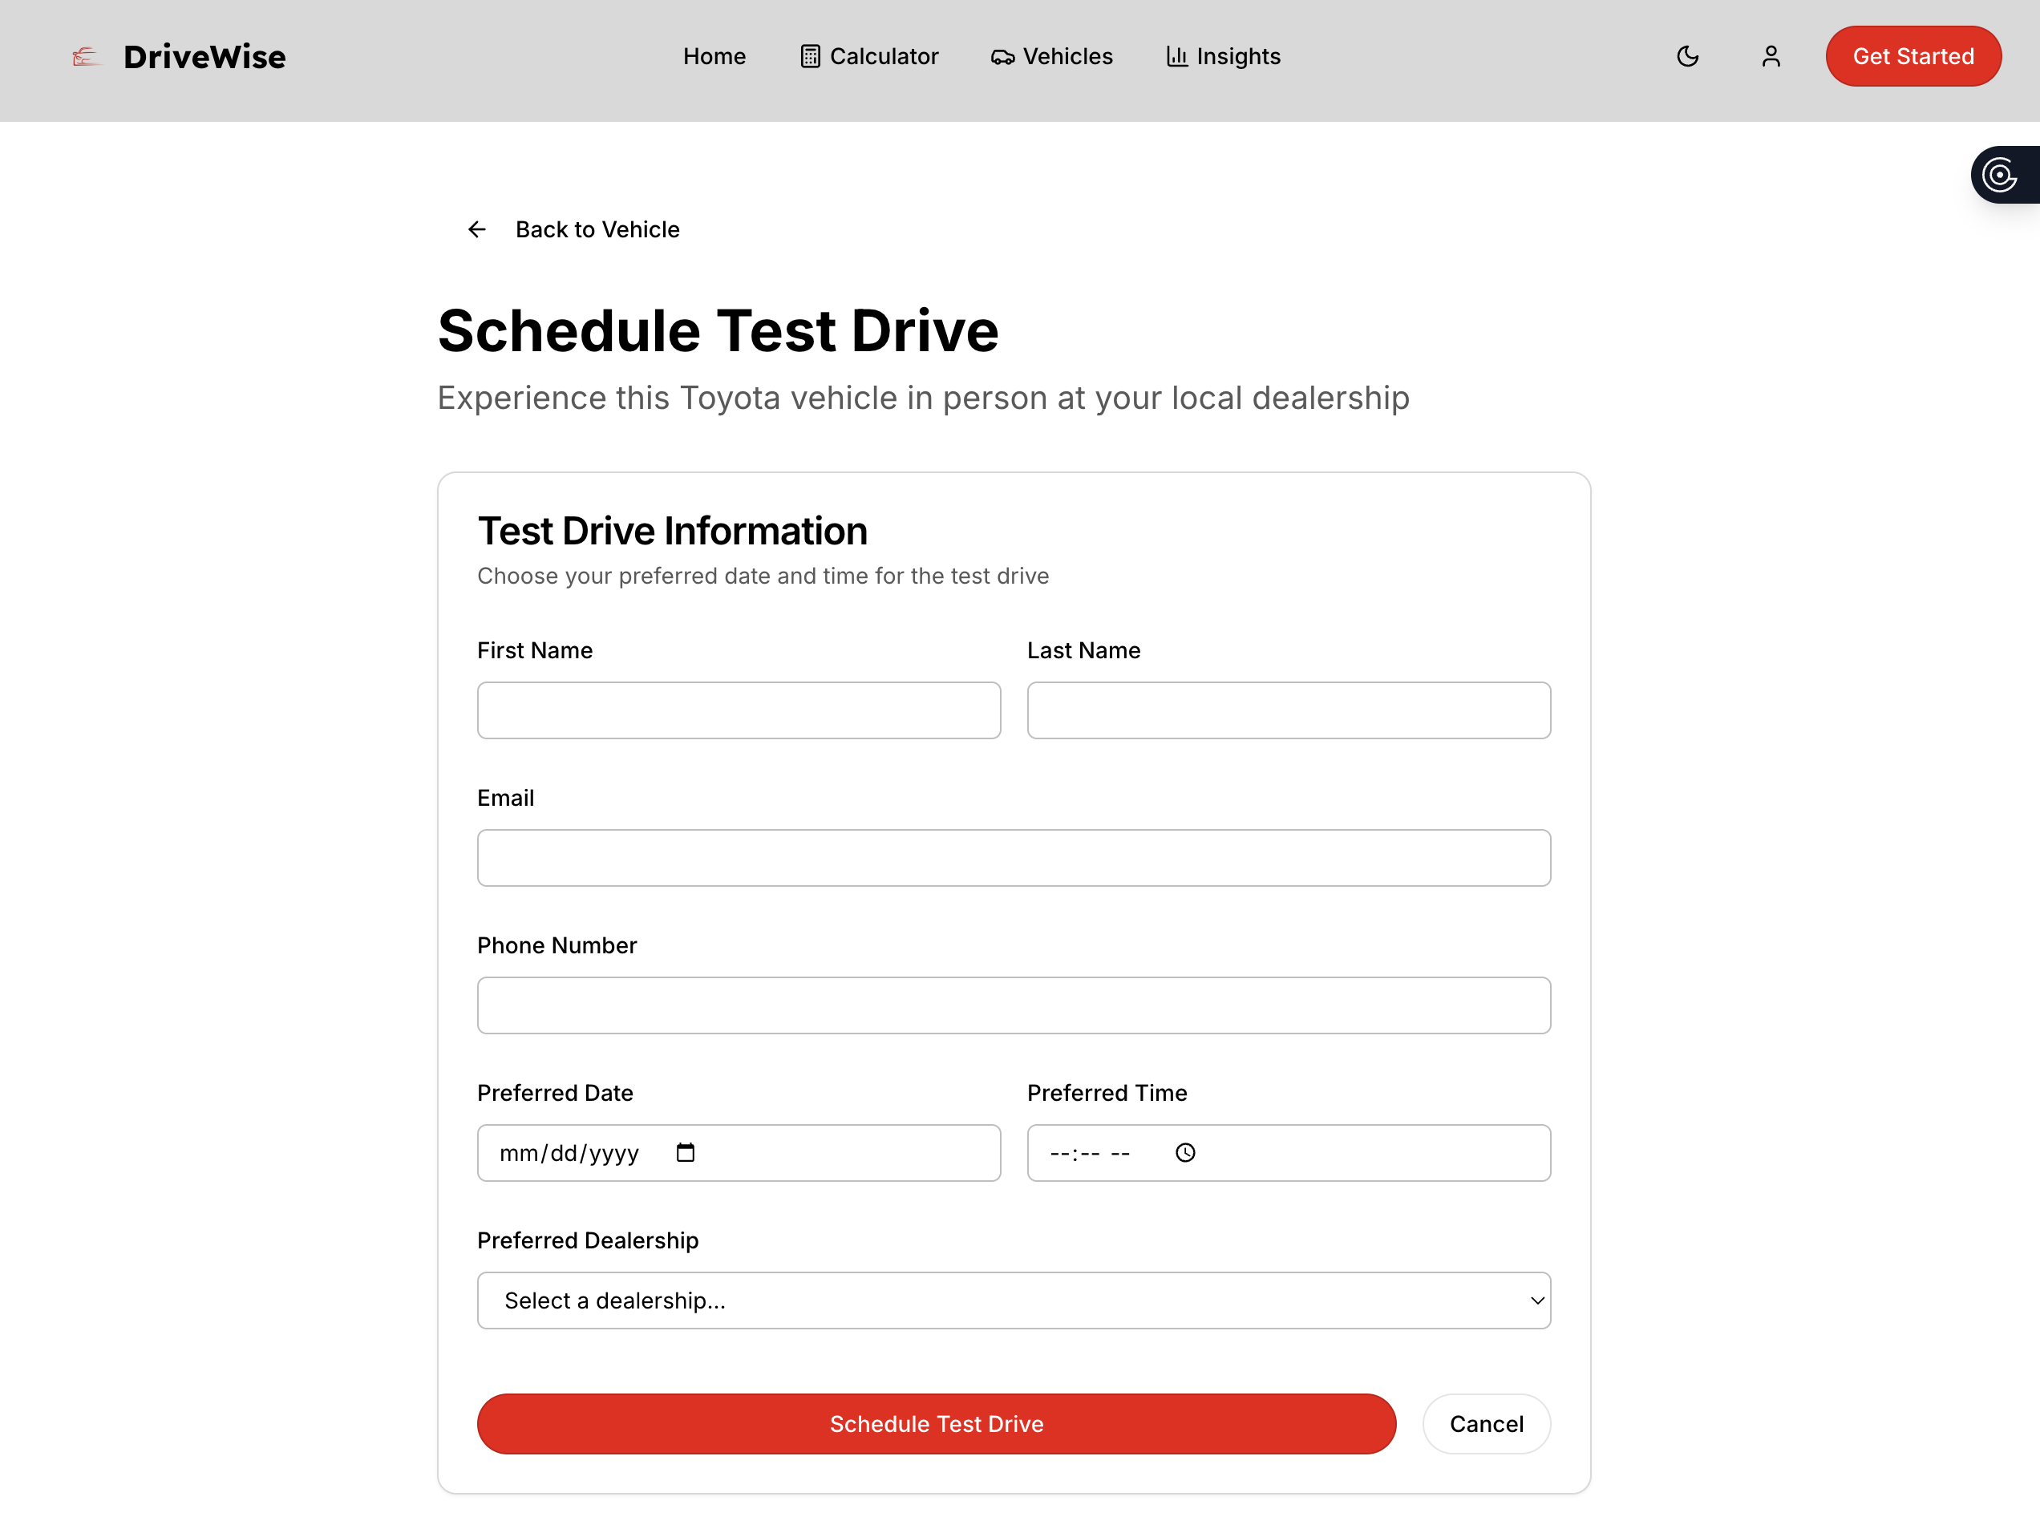Click the Calculator nav item

click(868, 57)
